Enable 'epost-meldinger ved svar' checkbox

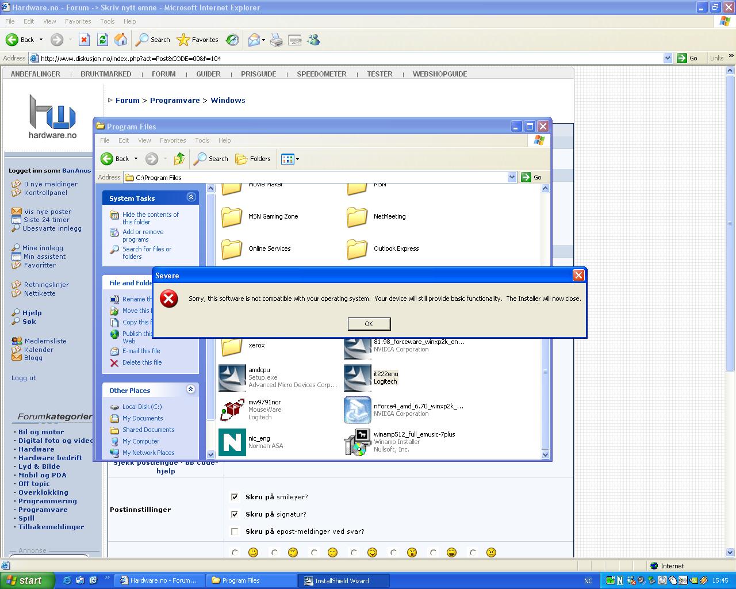point(235,531)
